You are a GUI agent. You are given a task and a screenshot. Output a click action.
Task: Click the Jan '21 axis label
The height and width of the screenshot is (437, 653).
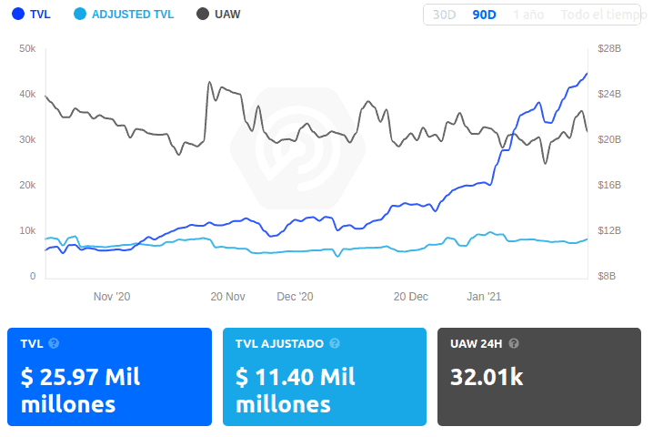pyautogui.click(x=484, y=296)
